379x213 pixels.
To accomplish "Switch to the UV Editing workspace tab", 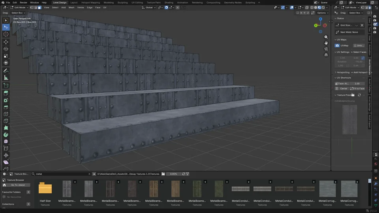I will 137,2.
